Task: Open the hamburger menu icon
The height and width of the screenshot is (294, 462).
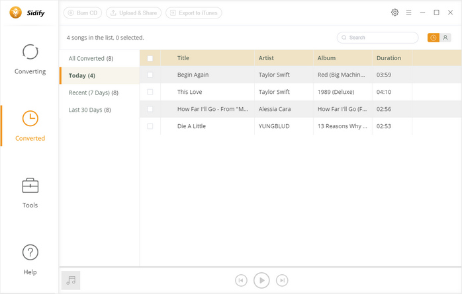Action: coord(408,13)
